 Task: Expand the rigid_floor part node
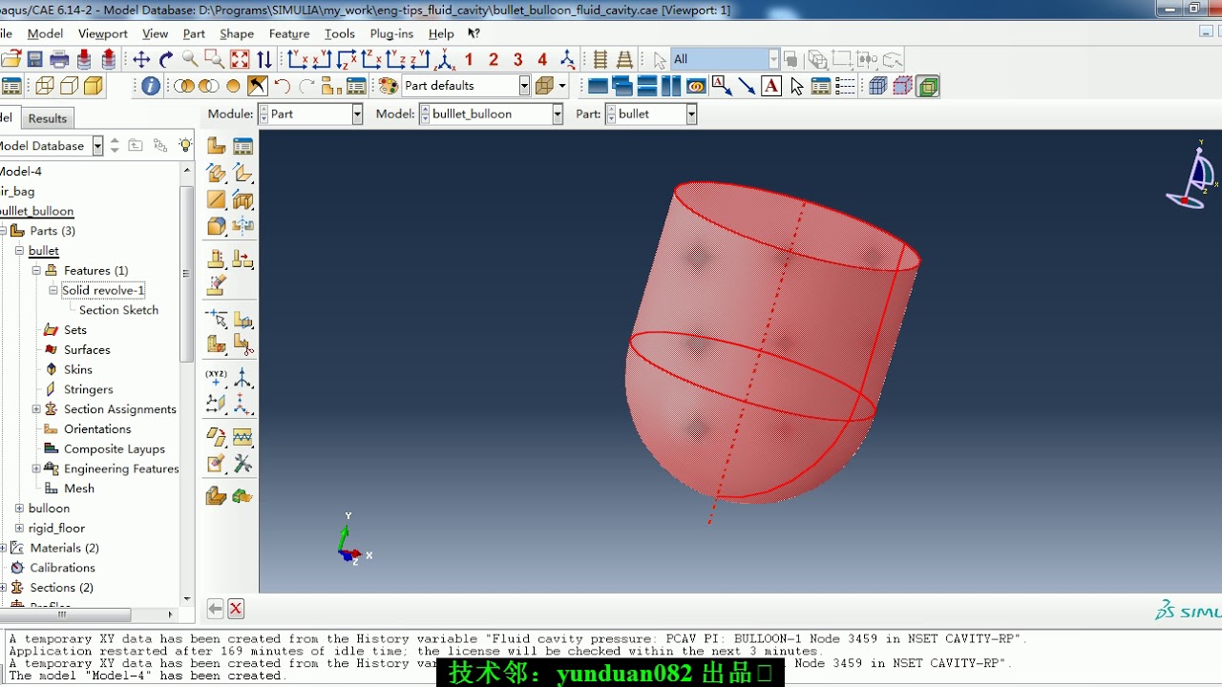(x=19, y=529)
